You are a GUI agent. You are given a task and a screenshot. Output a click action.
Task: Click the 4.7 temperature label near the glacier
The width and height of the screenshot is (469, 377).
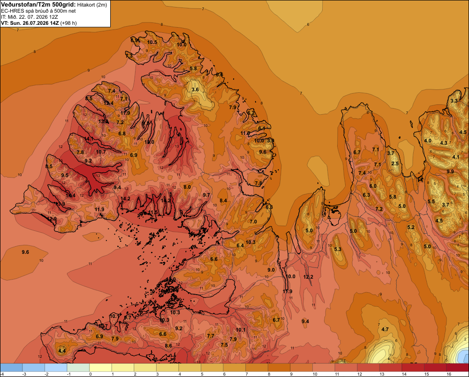(x=385, y=329)
